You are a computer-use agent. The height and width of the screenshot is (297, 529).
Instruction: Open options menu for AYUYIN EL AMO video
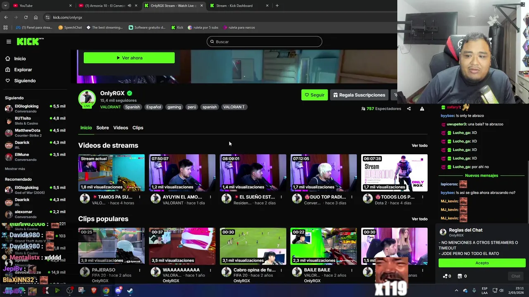coord(210,197)
